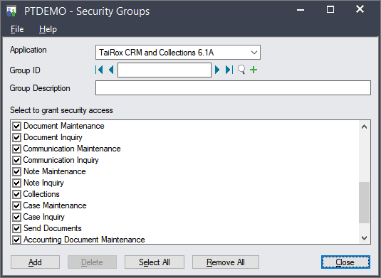Toggle Communication Maintenance checkbox
This screenshot has height=278, width=381.
[x=17, y=149]
